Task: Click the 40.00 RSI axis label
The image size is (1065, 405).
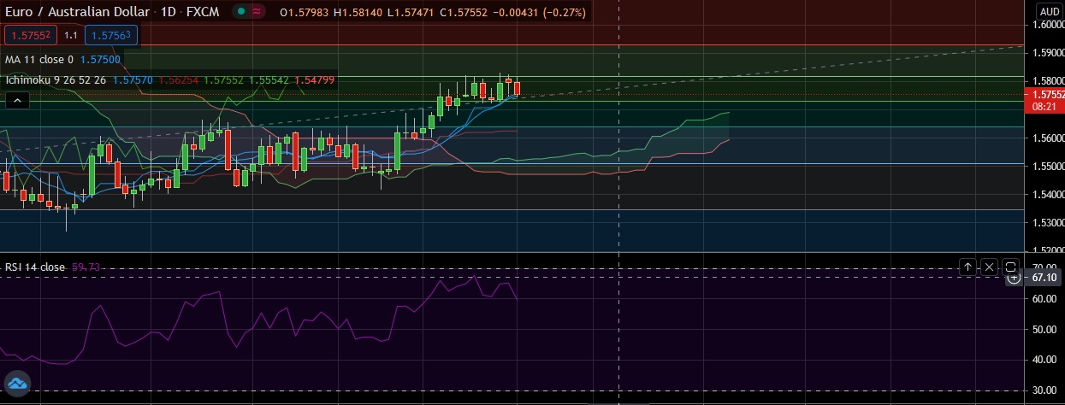Action: 1044,360
